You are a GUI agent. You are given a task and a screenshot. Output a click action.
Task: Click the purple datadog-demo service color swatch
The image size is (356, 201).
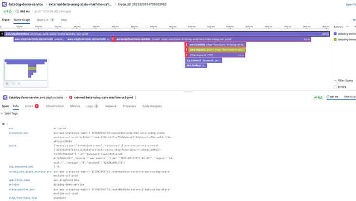335,34
